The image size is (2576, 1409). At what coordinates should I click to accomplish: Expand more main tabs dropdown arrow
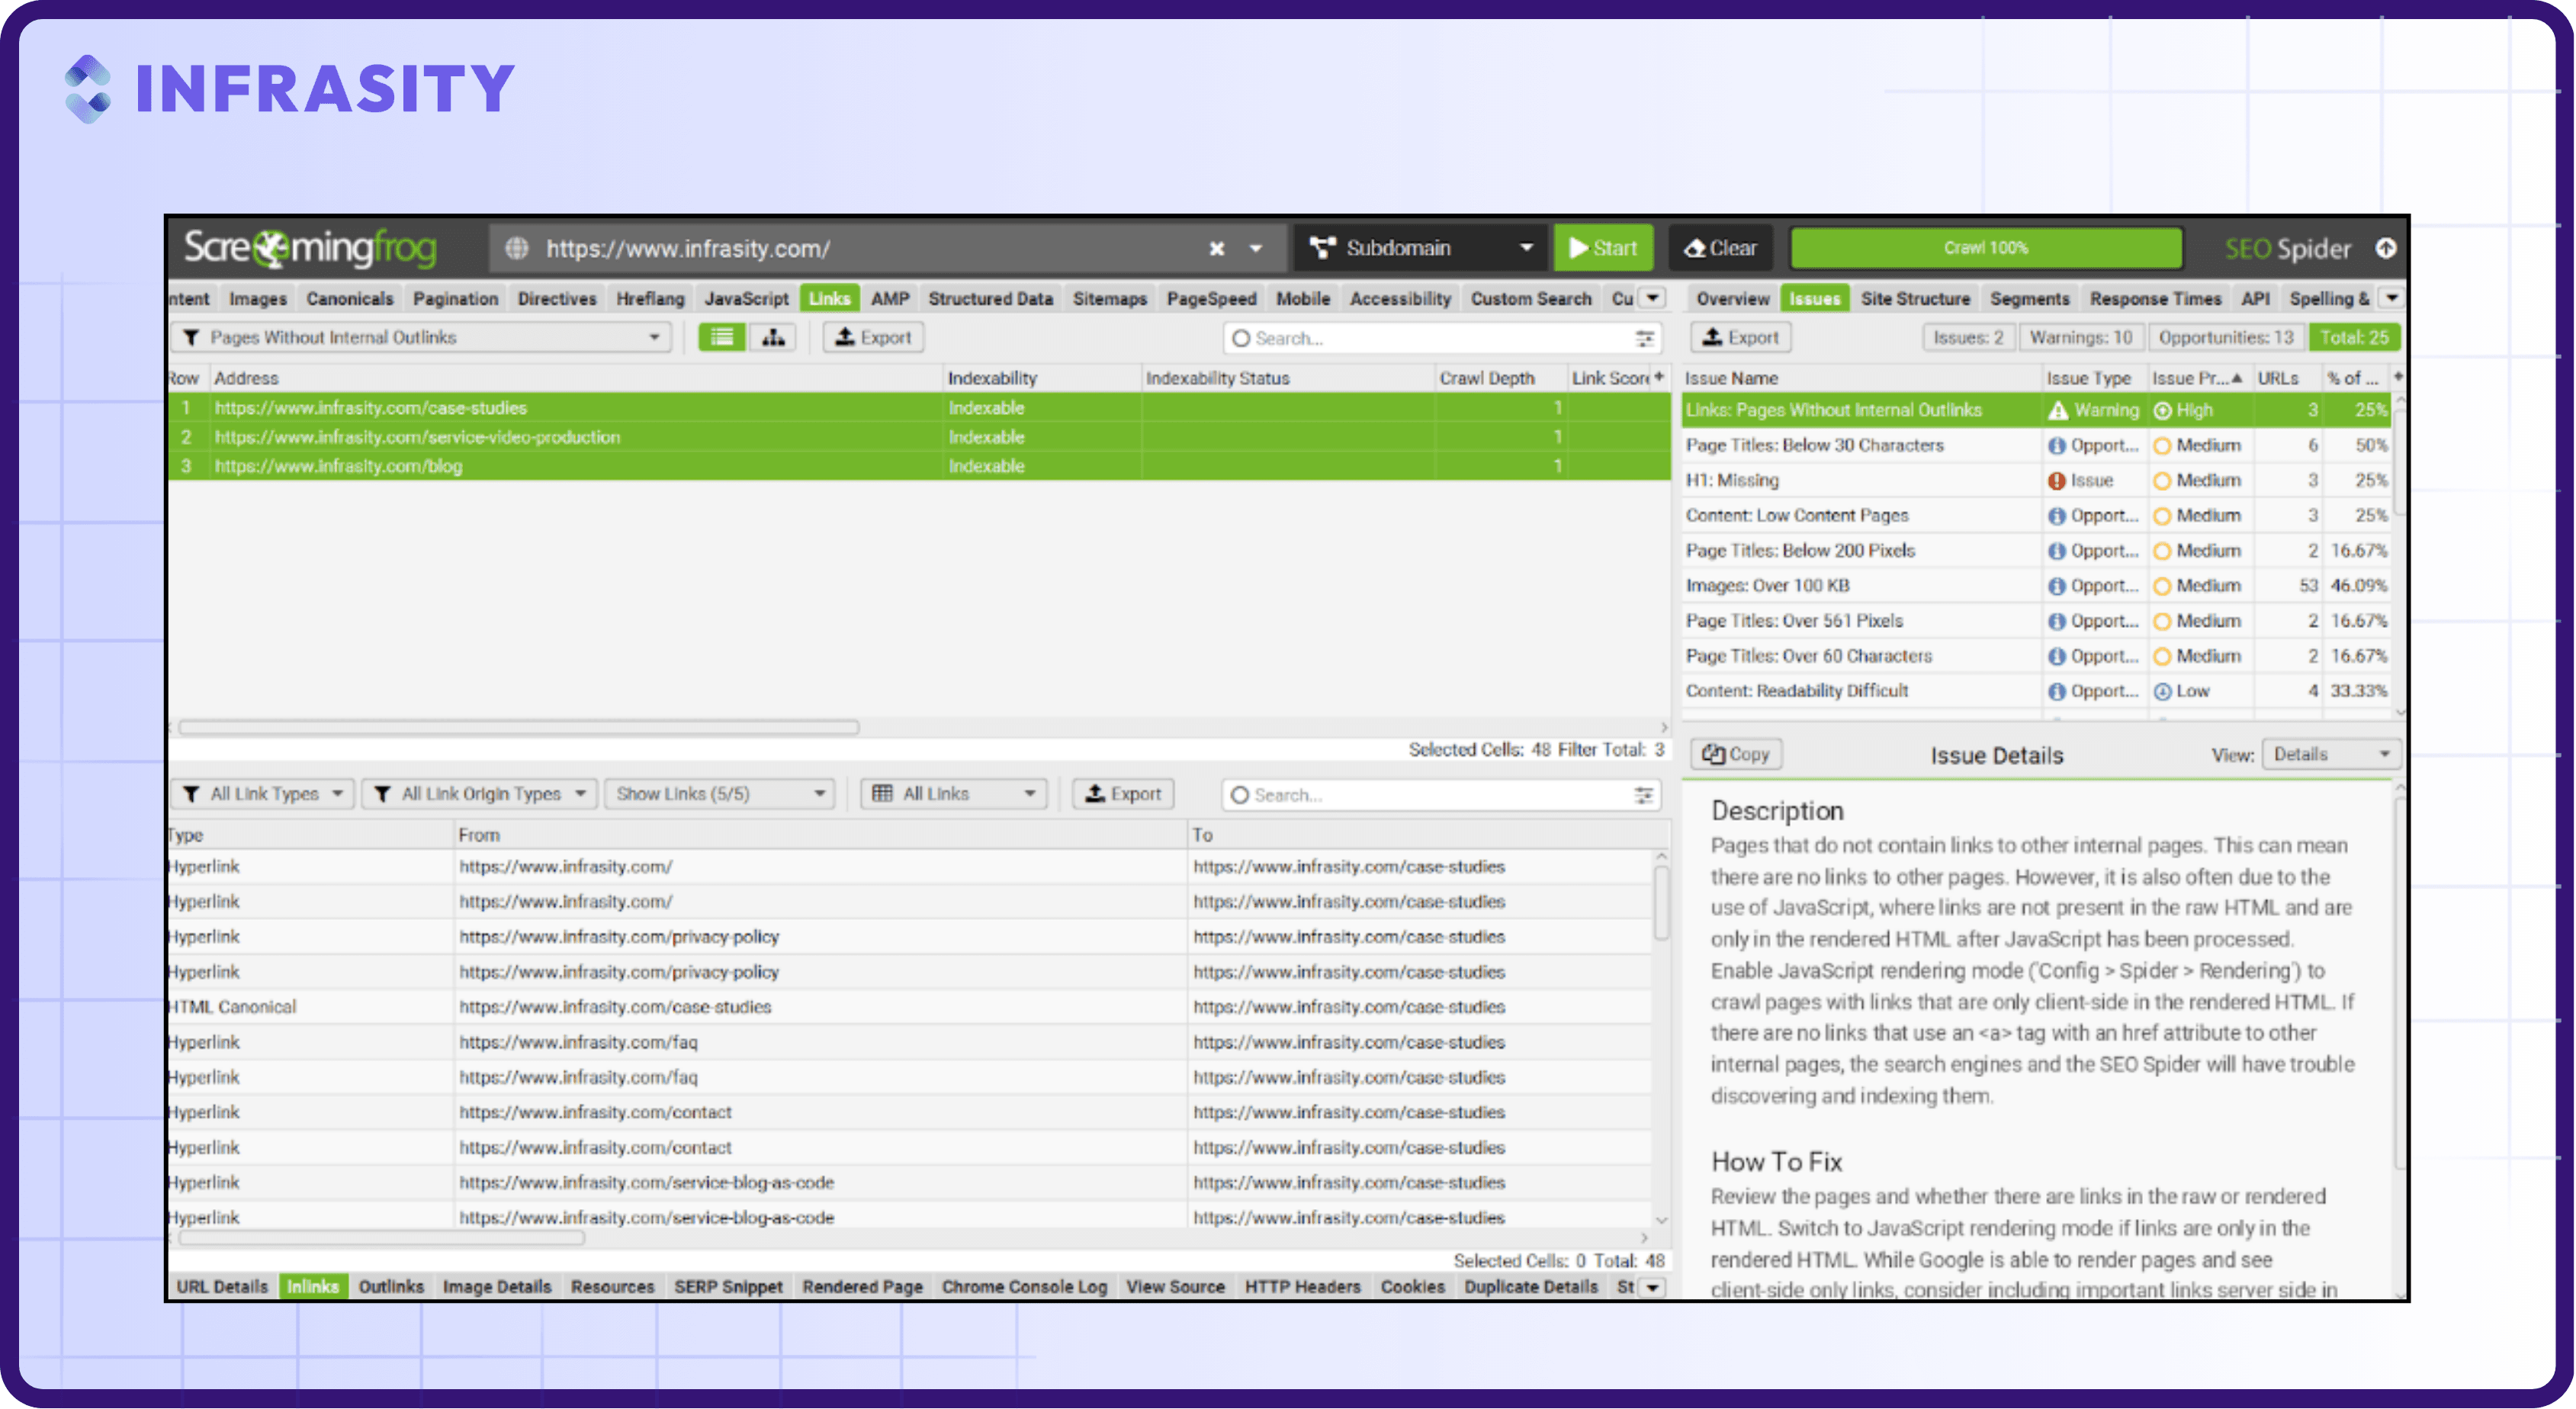[x=1653, y=298]
